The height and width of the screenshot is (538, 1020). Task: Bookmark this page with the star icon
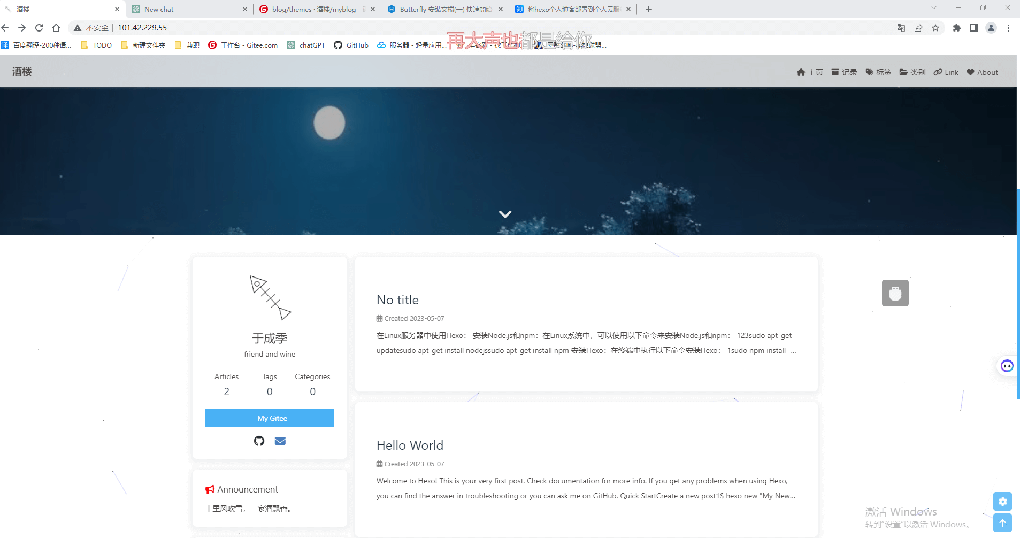click(935, 28)
